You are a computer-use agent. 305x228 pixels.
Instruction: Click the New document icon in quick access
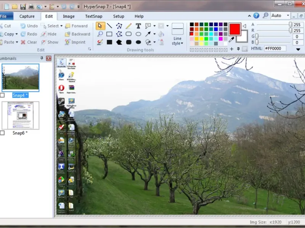coord(7,6)
